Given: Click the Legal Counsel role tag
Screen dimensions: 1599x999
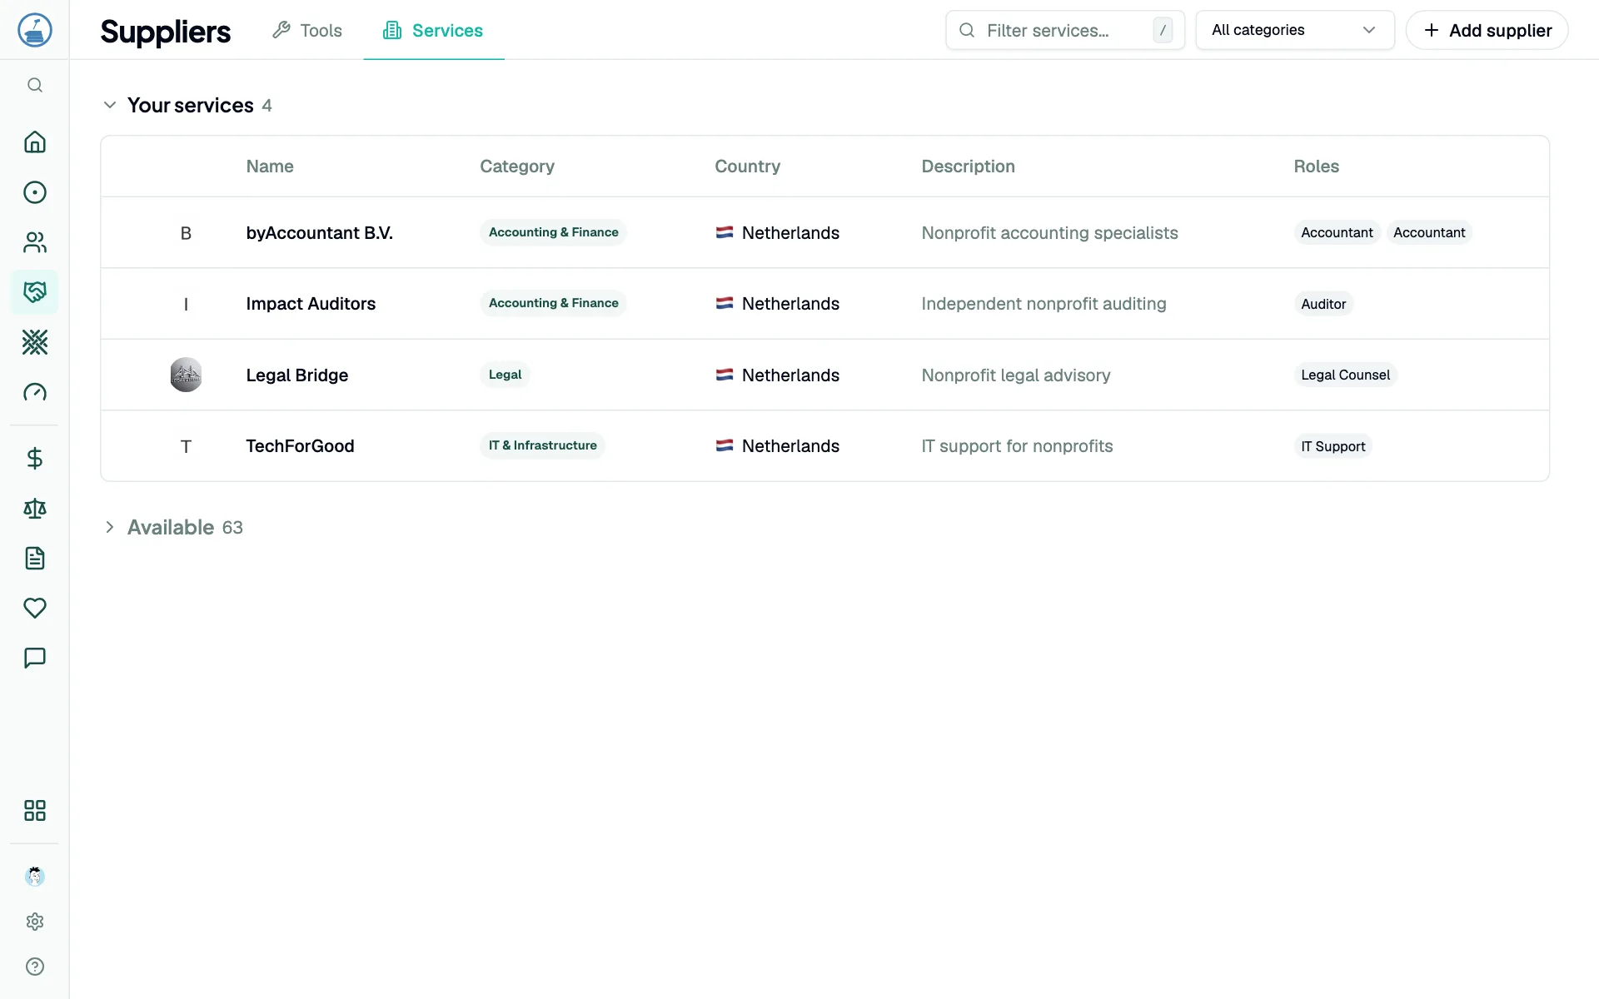Looking at the screenshot, I should click(1345, 375).
